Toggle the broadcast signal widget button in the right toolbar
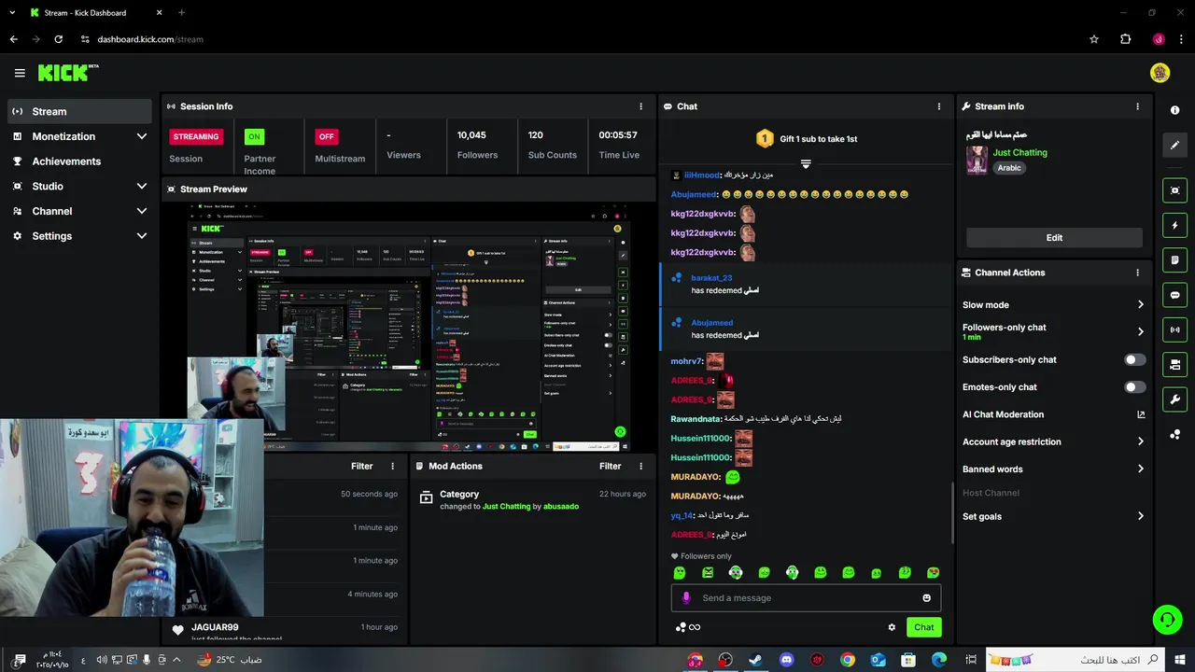 pos(1174,329)
